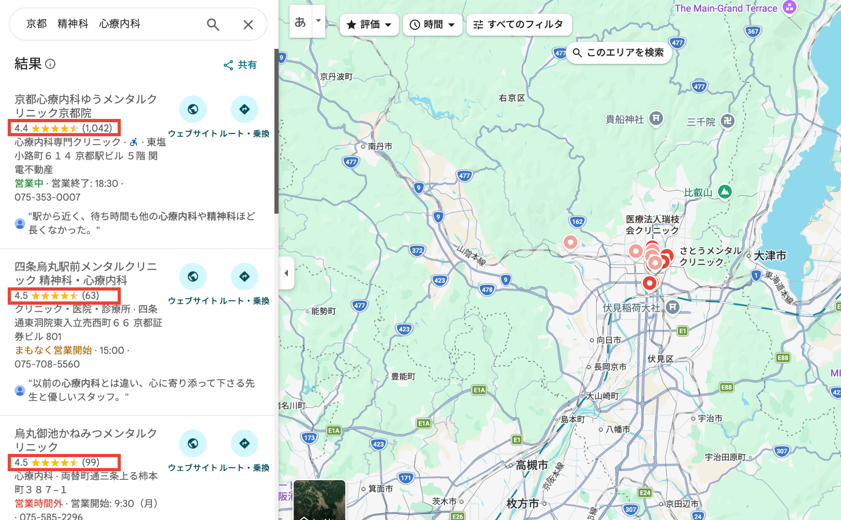Open the website for 烏丸御池かねみつメンタルクリニック

click(x=193, y=443)
